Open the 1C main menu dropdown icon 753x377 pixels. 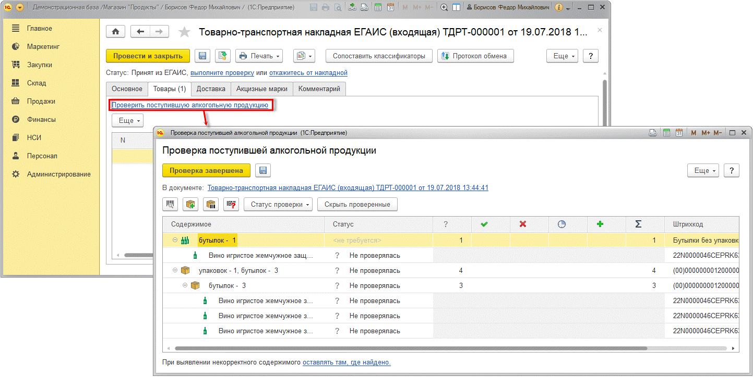20,7
